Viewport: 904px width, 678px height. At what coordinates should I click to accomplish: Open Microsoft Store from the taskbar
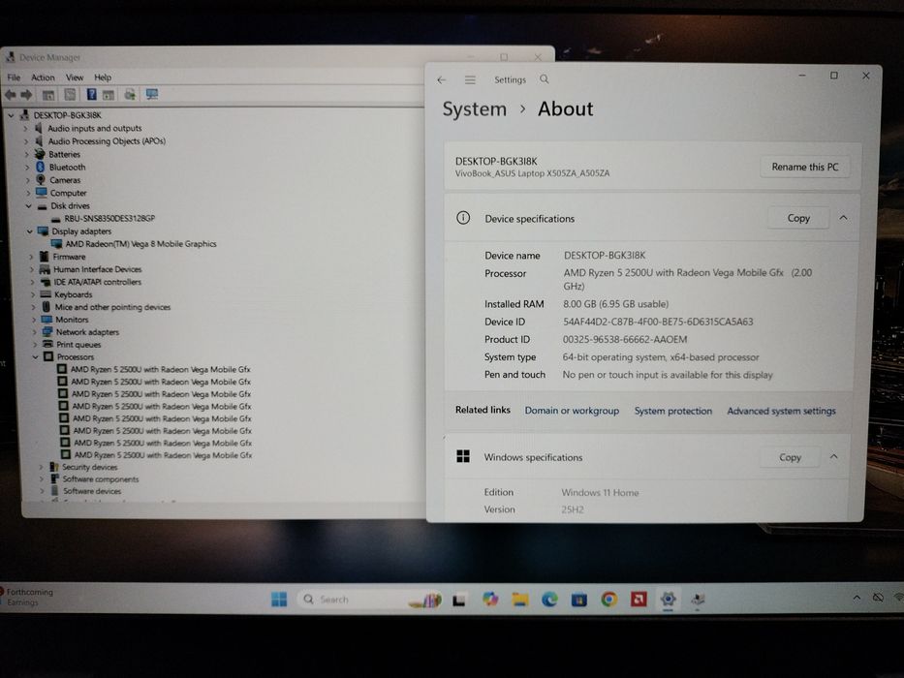[578, 600]
